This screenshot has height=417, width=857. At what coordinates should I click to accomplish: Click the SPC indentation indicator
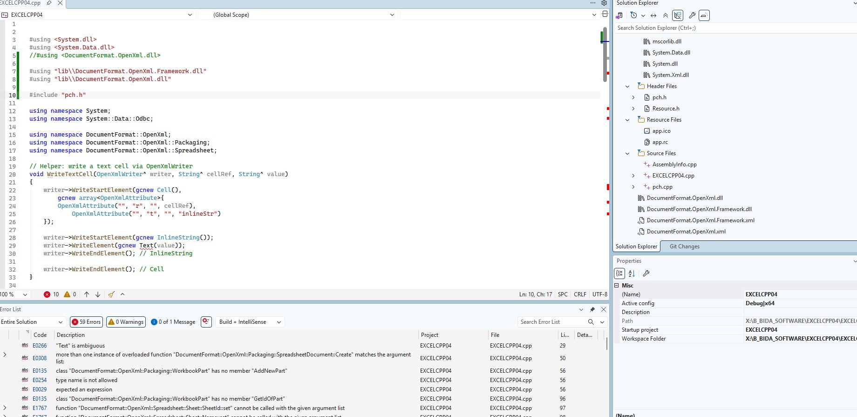(x=563, y=294)
